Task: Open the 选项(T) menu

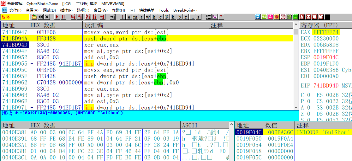Action: [x=83, y=10]
